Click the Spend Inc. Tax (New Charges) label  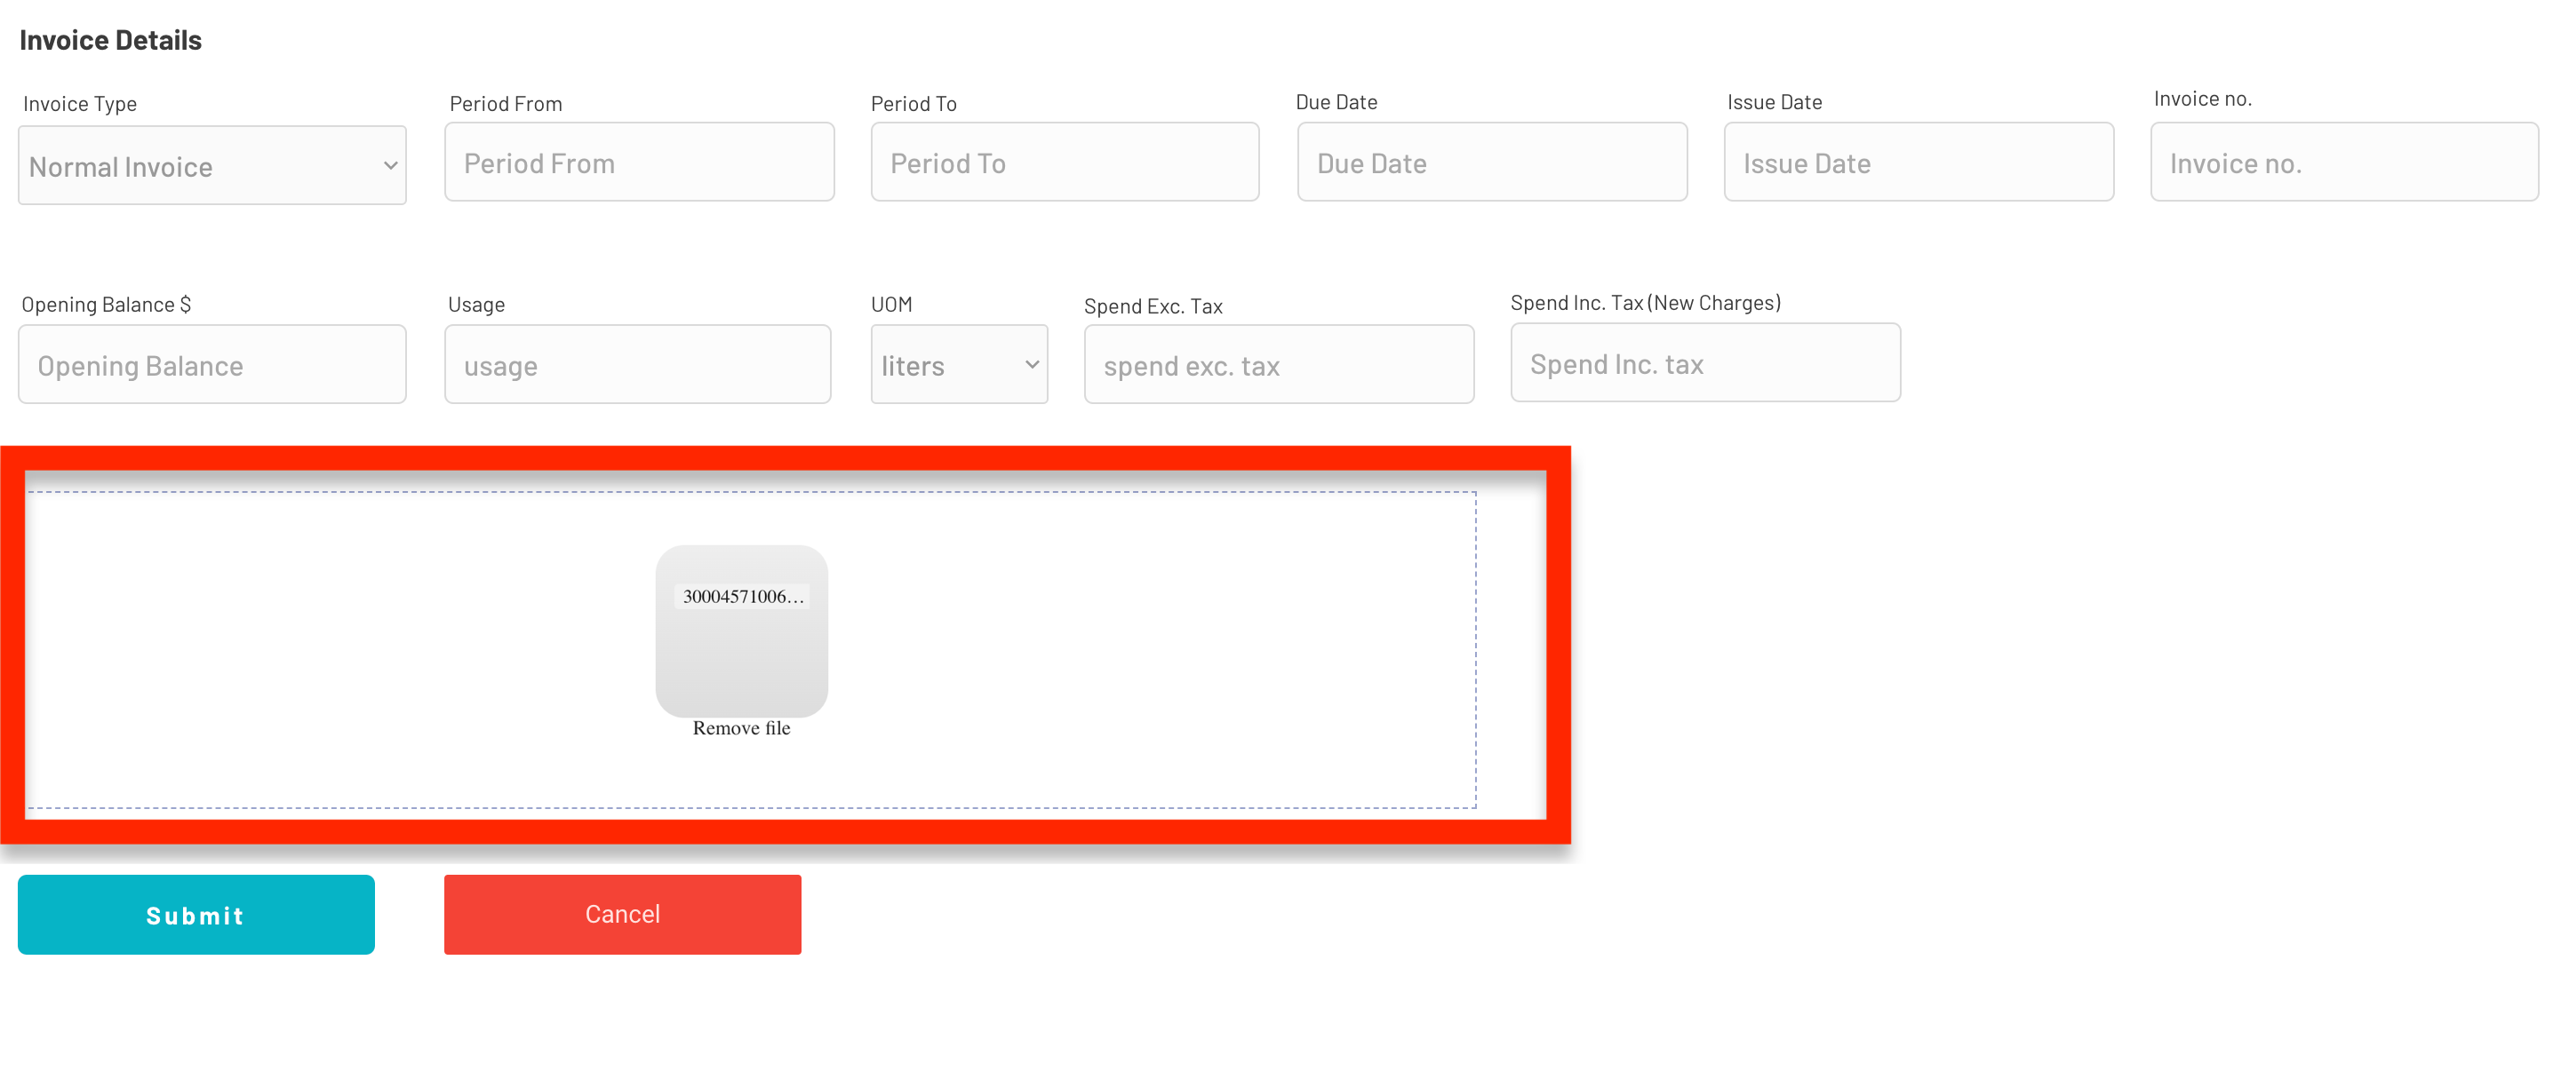pyautogui.click(x=1645, y=303)
